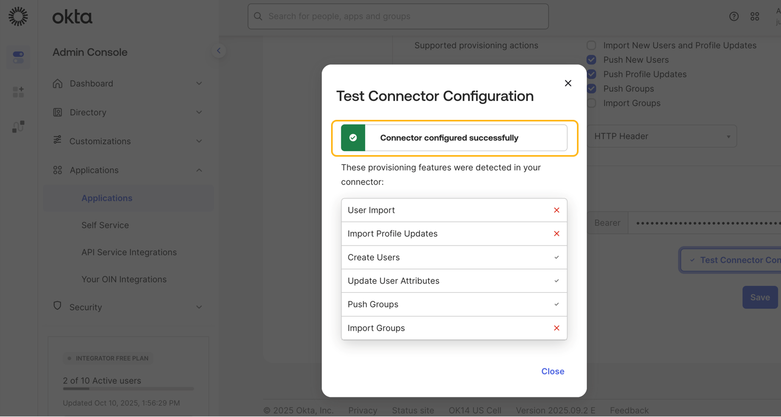Click the Close link in dialog

pyautogui.click(x=553, y=371)
